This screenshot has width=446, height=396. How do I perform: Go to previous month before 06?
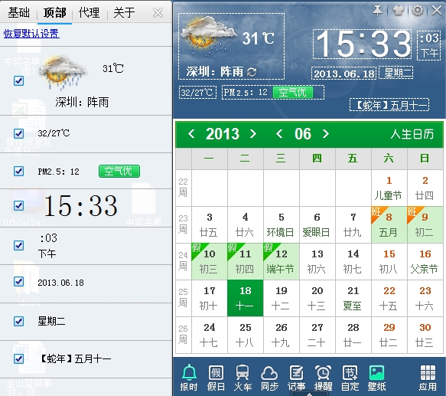(x=279, y=133)
